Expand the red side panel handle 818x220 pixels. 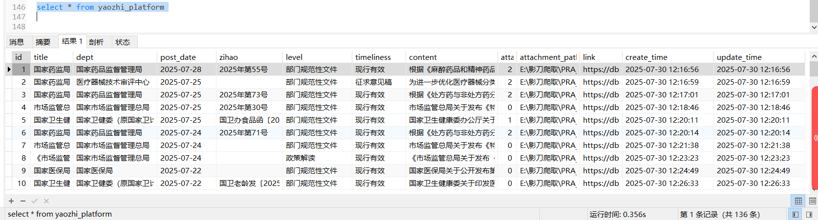click(x=815, y=138)
